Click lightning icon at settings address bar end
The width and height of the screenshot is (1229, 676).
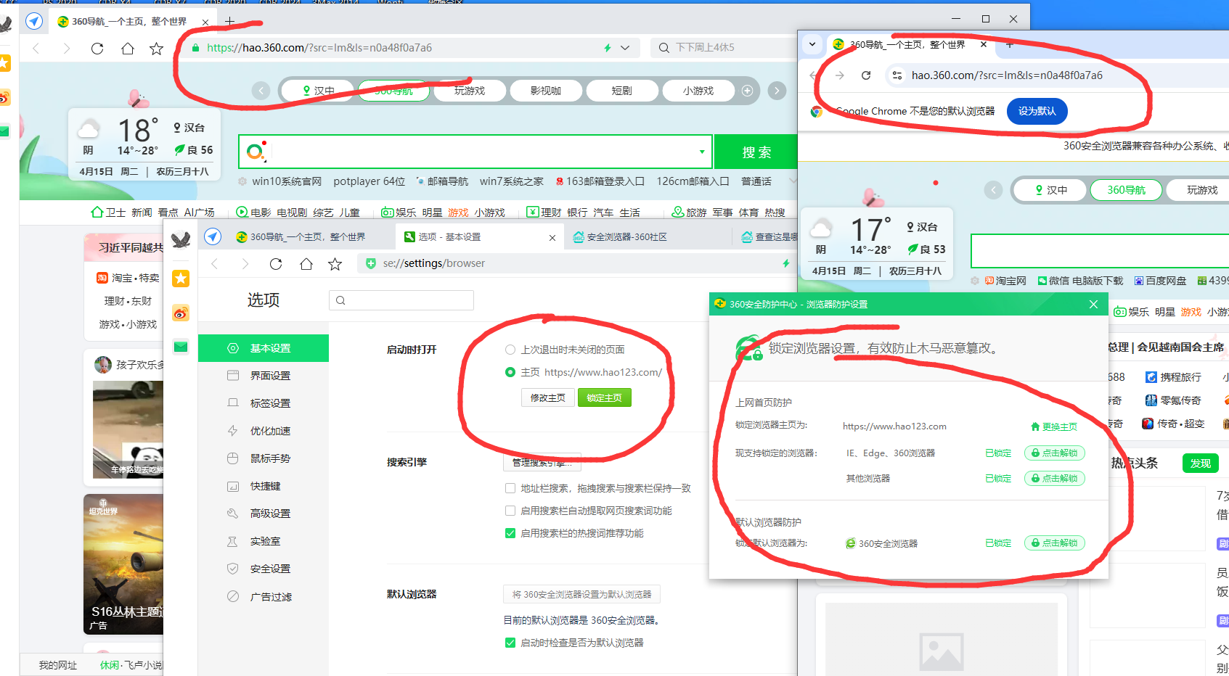[785, 263]
